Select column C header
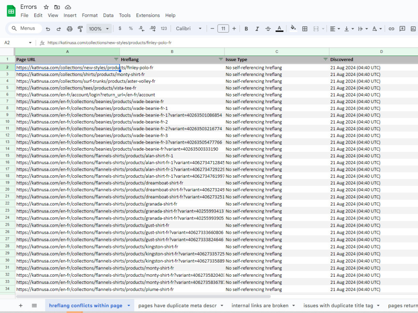418x313 pixels. [x=277, y=52]
